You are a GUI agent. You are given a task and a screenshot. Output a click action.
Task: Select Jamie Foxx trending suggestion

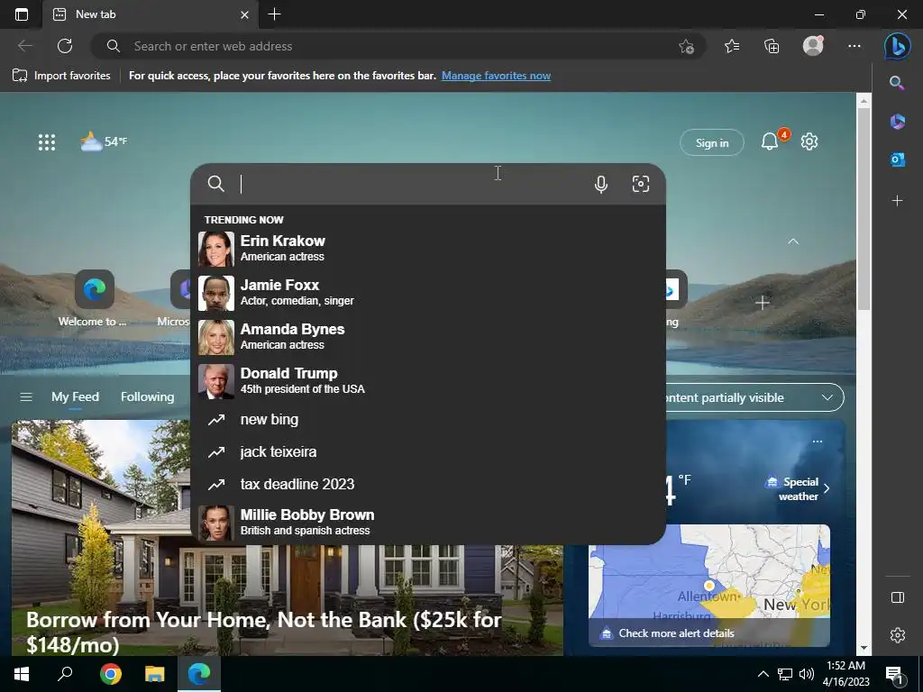click(x=428, y=293)
